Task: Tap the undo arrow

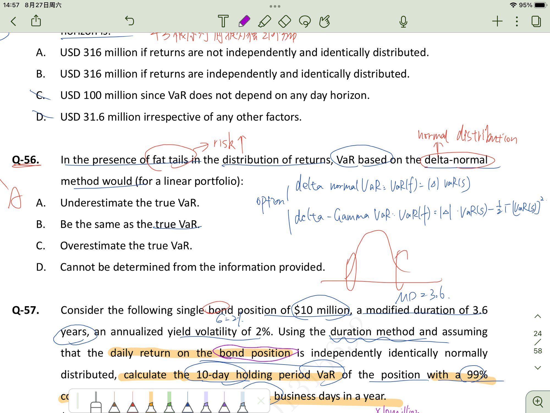Action: (129, 21)
